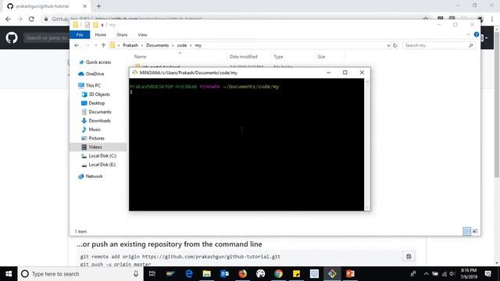Go back in Chrome browser
500x281 pixels.
(8, 19)
